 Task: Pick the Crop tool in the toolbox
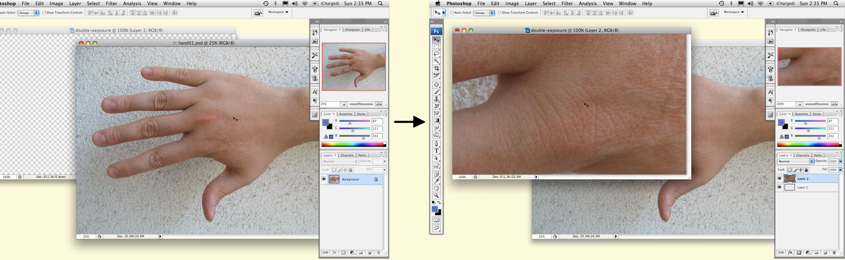tap(436, 69)
